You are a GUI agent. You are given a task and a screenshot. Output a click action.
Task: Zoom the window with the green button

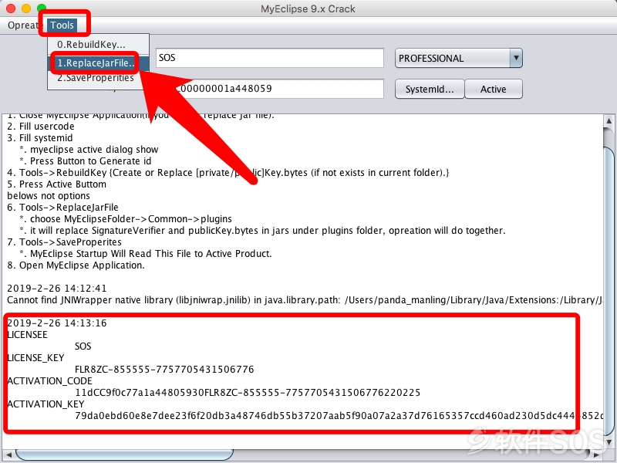pyautogui.click(x=42, y=8)
